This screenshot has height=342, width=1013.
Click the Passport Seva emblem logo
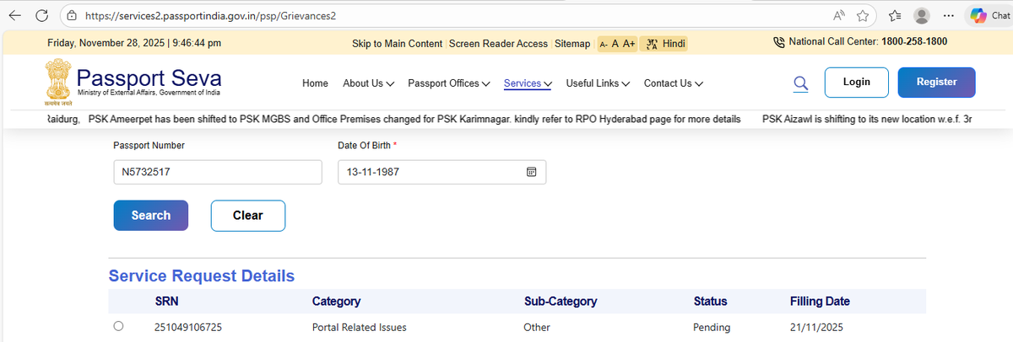59,83
